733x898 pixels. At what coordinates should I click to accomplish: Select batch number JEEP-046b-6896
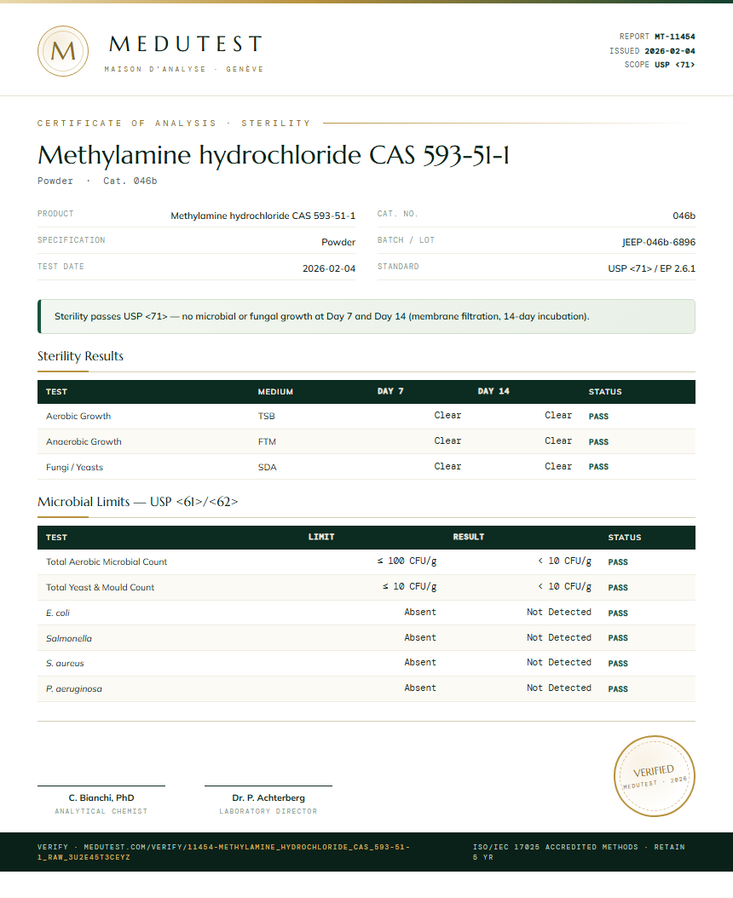(659, 242)
